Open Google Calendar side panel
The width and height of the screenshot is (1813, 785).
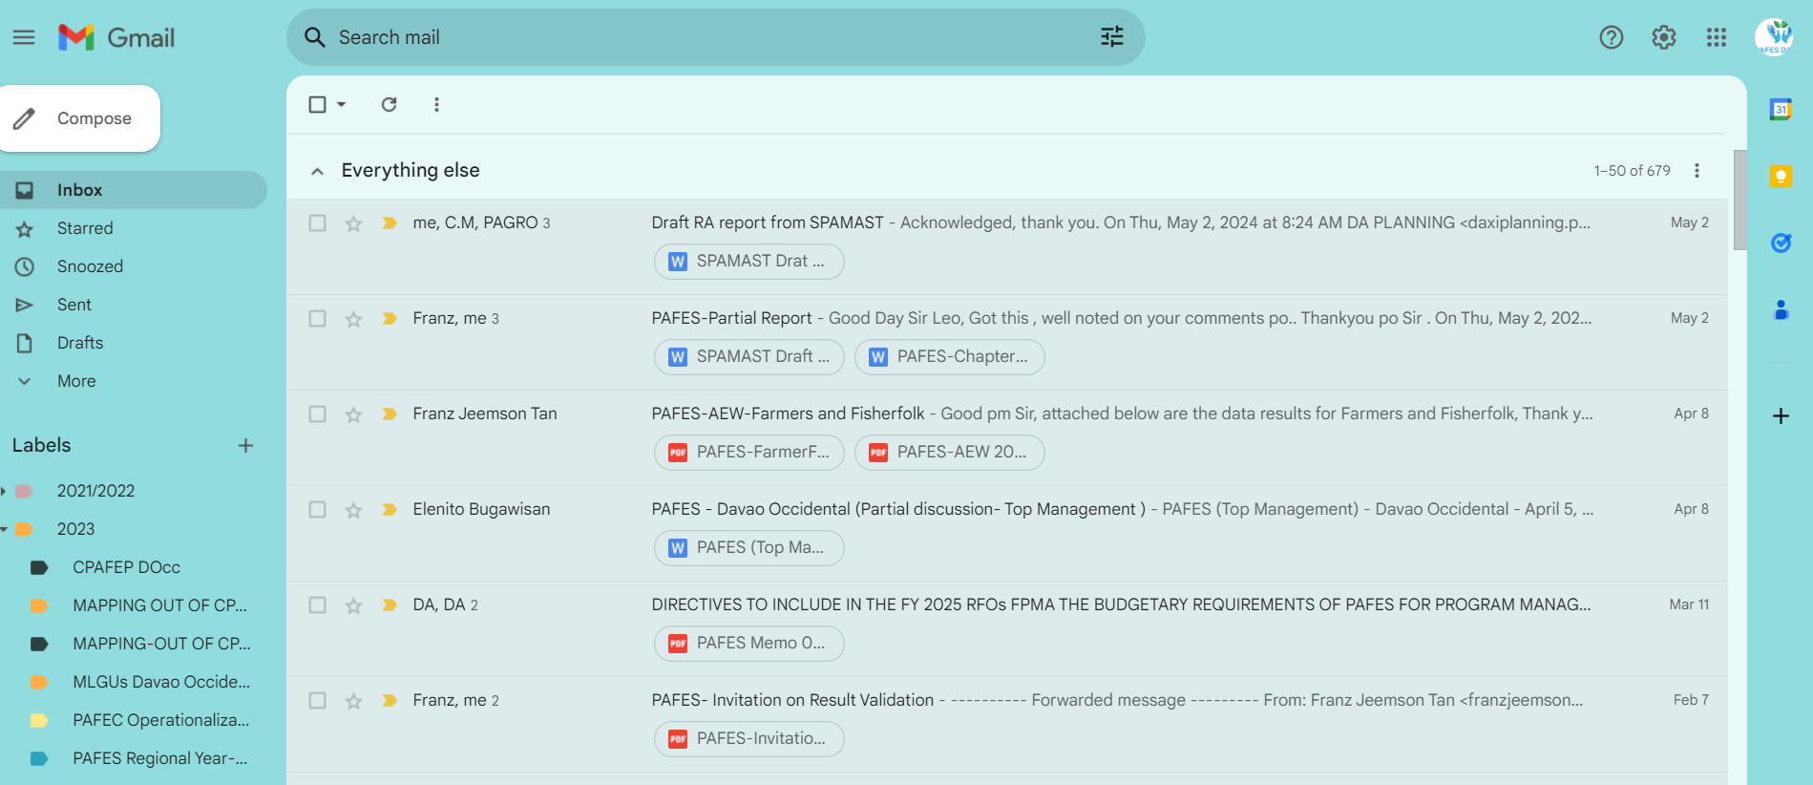click(x=1781, y=109)
